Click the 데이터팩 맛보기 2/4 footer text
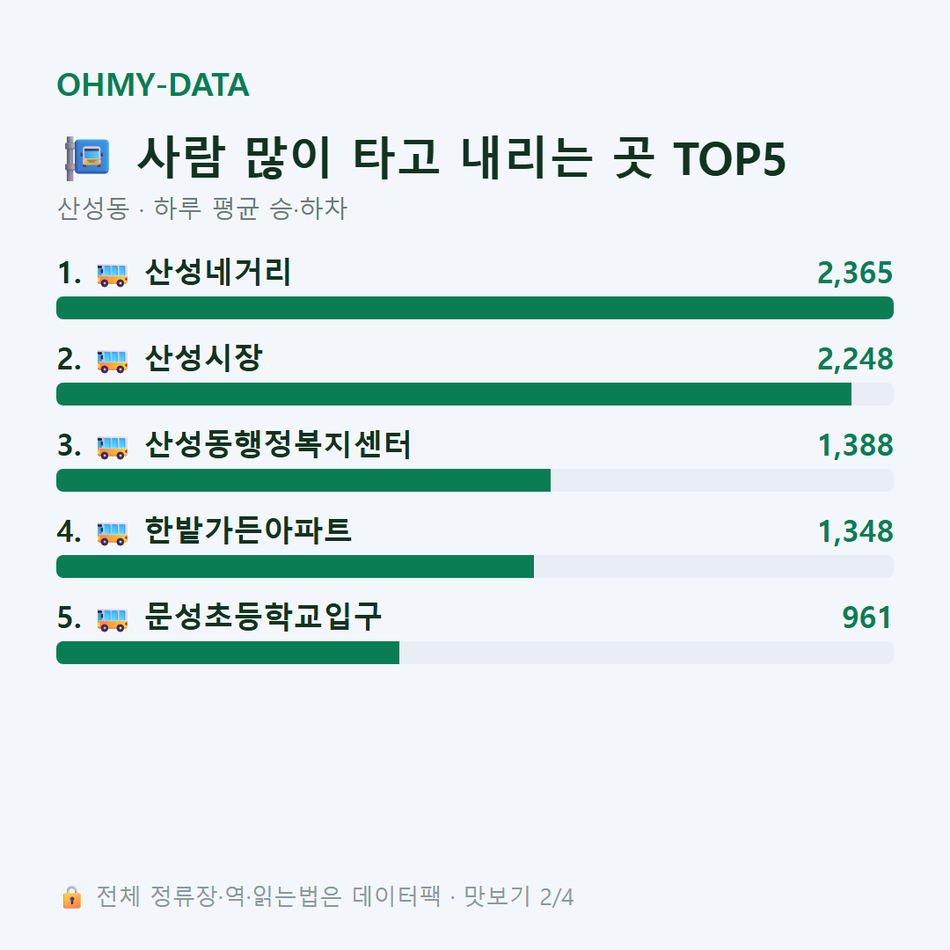950x950 pixels. [x=463, y=896]
